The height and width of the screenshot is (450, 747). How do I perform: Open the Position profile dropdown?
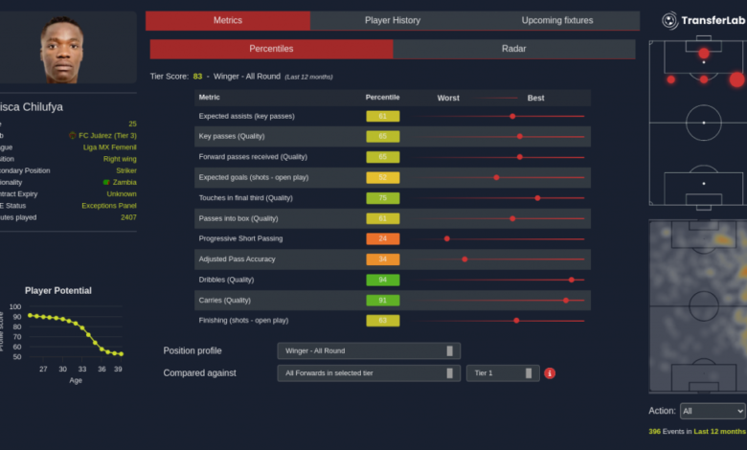369,351
